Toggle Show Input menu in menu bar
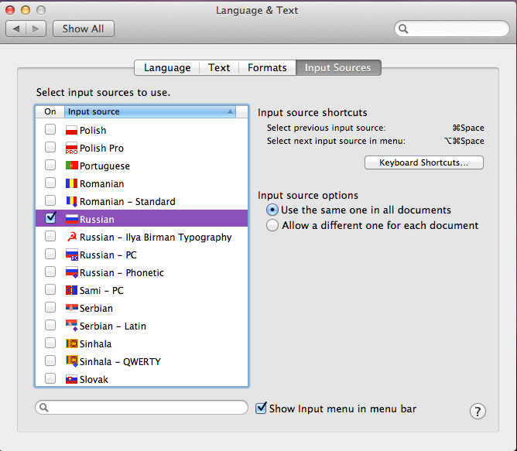Image resolution: width=517 pixels, height=451 pixels. pos(262,408)
